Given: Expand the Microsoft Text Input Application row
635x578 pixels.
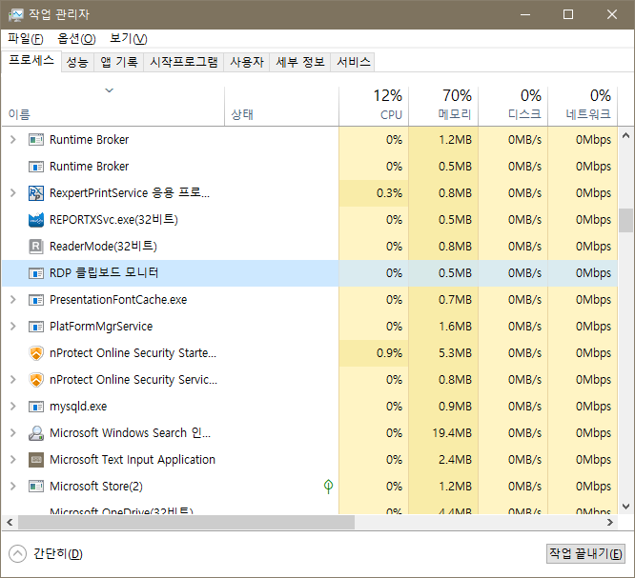Looking at the screenshot, I should [13, 460].
